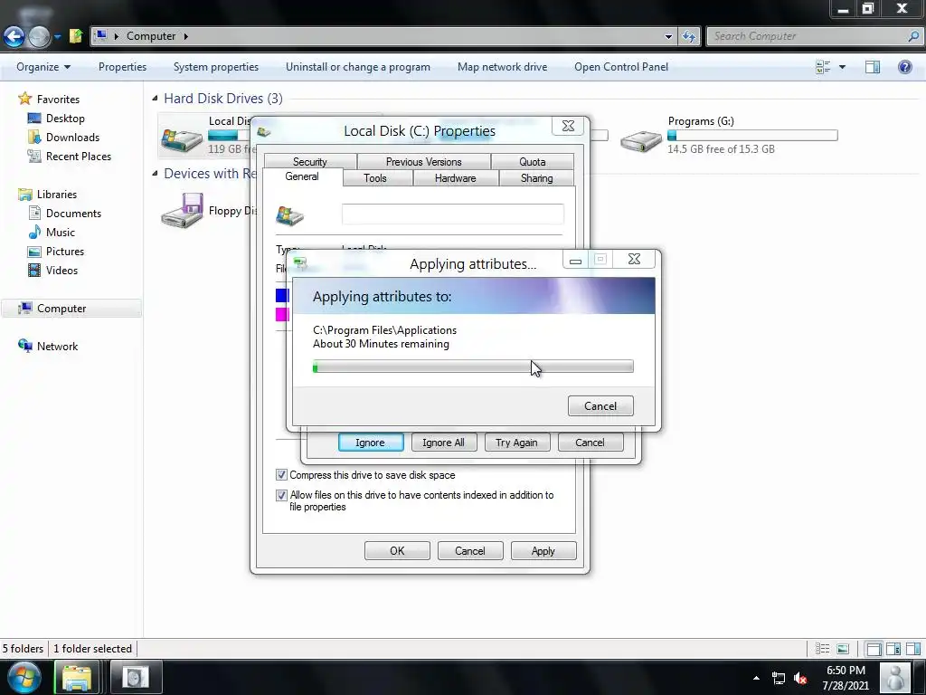Open Downloads in Favorites
Viewport: 926px width, 695px height.
pos(72,138)
